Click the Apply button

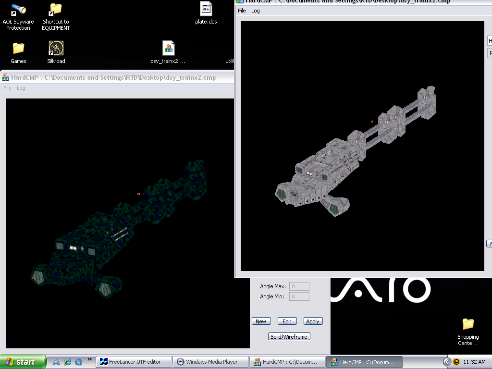pos(313,321)
